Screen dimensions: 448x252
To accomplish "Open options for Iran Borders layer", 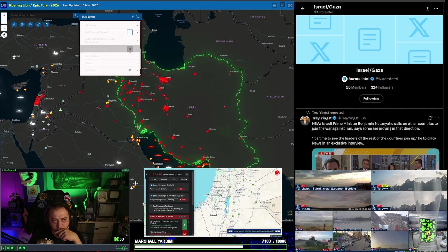I will [x=136, y=56].
